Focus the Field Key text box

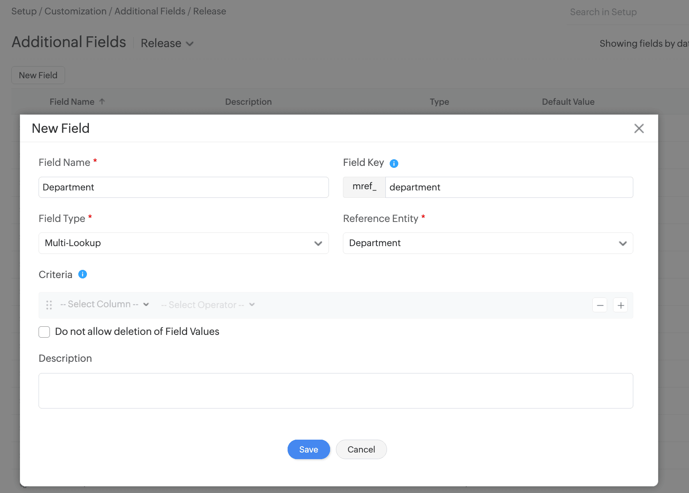[x=509, y=187]
